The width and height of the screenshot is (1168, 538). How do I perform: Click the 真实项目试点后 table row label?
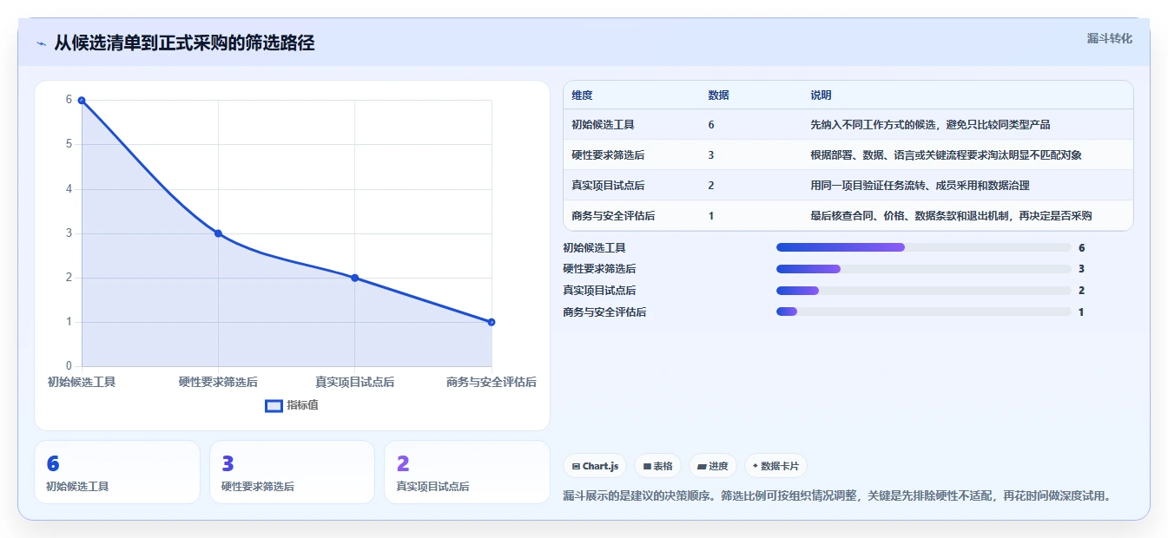point(608,186)
